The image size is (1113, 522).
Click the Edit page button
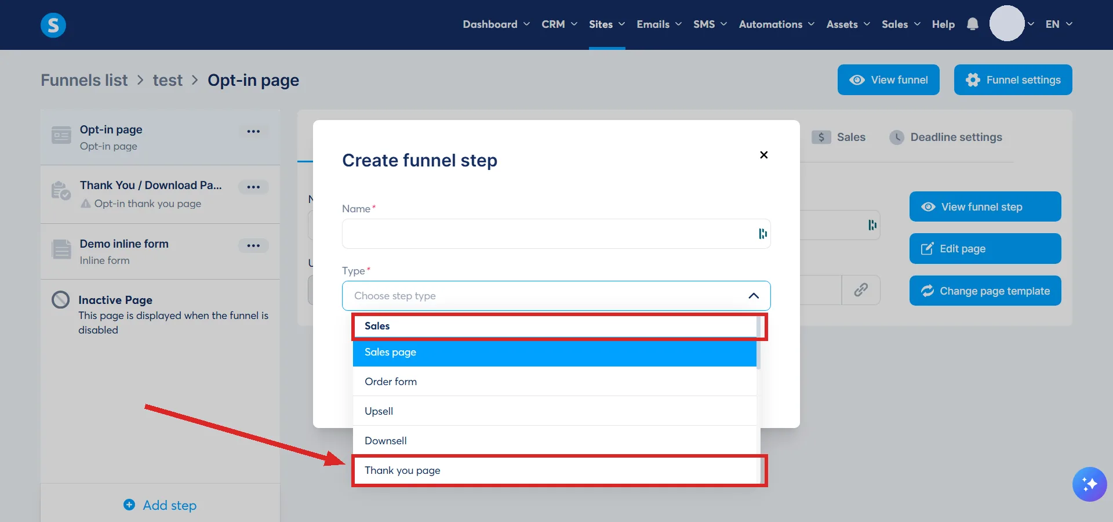[985, 249]
